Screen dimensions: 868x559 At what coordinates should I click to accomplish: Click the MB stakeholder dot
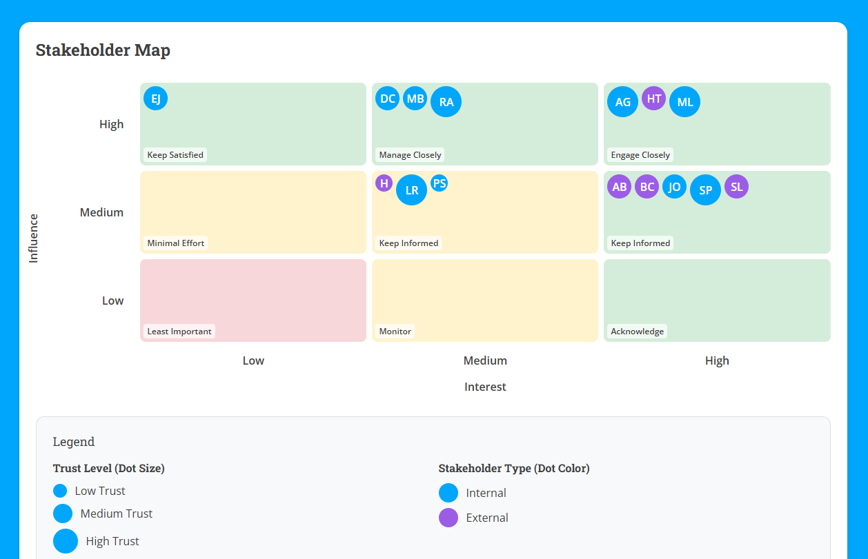(x=415, y=98)
